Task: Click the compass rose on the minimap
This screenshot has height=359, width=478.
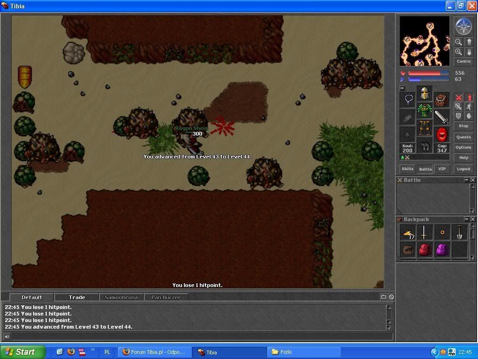Action: 464,26
